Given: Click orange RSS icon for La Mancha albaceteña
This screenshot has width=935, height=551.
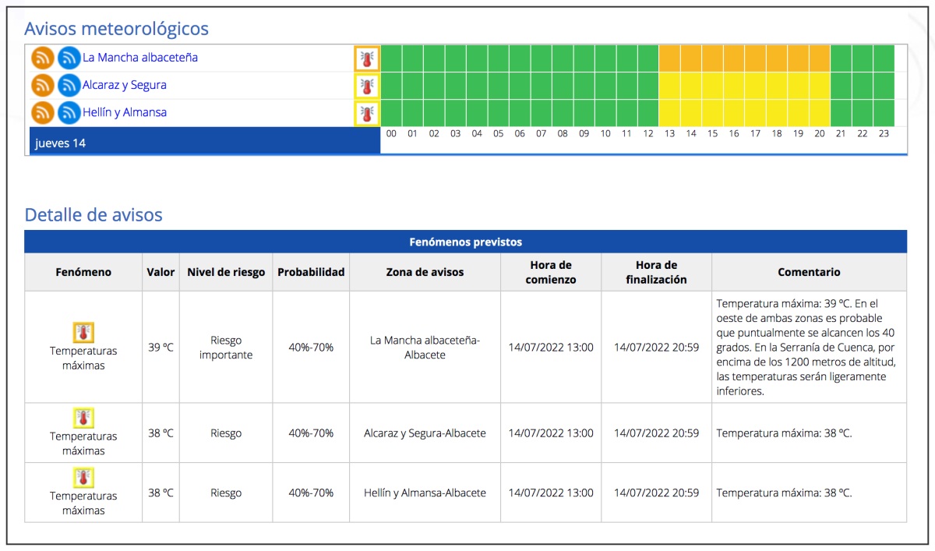Looking at the screenshot, I should (43, 58).
